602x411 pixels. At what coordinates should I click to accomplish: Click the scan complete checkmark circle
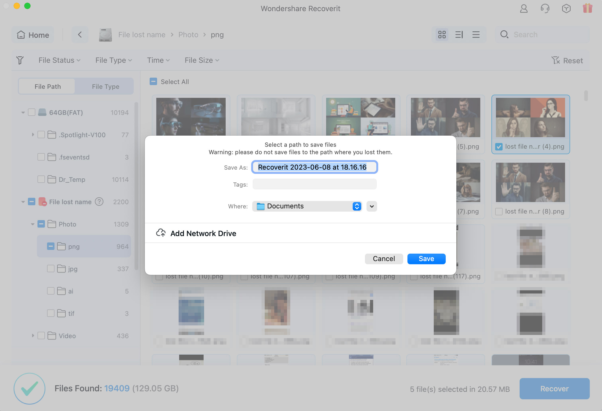pos(29,389)
